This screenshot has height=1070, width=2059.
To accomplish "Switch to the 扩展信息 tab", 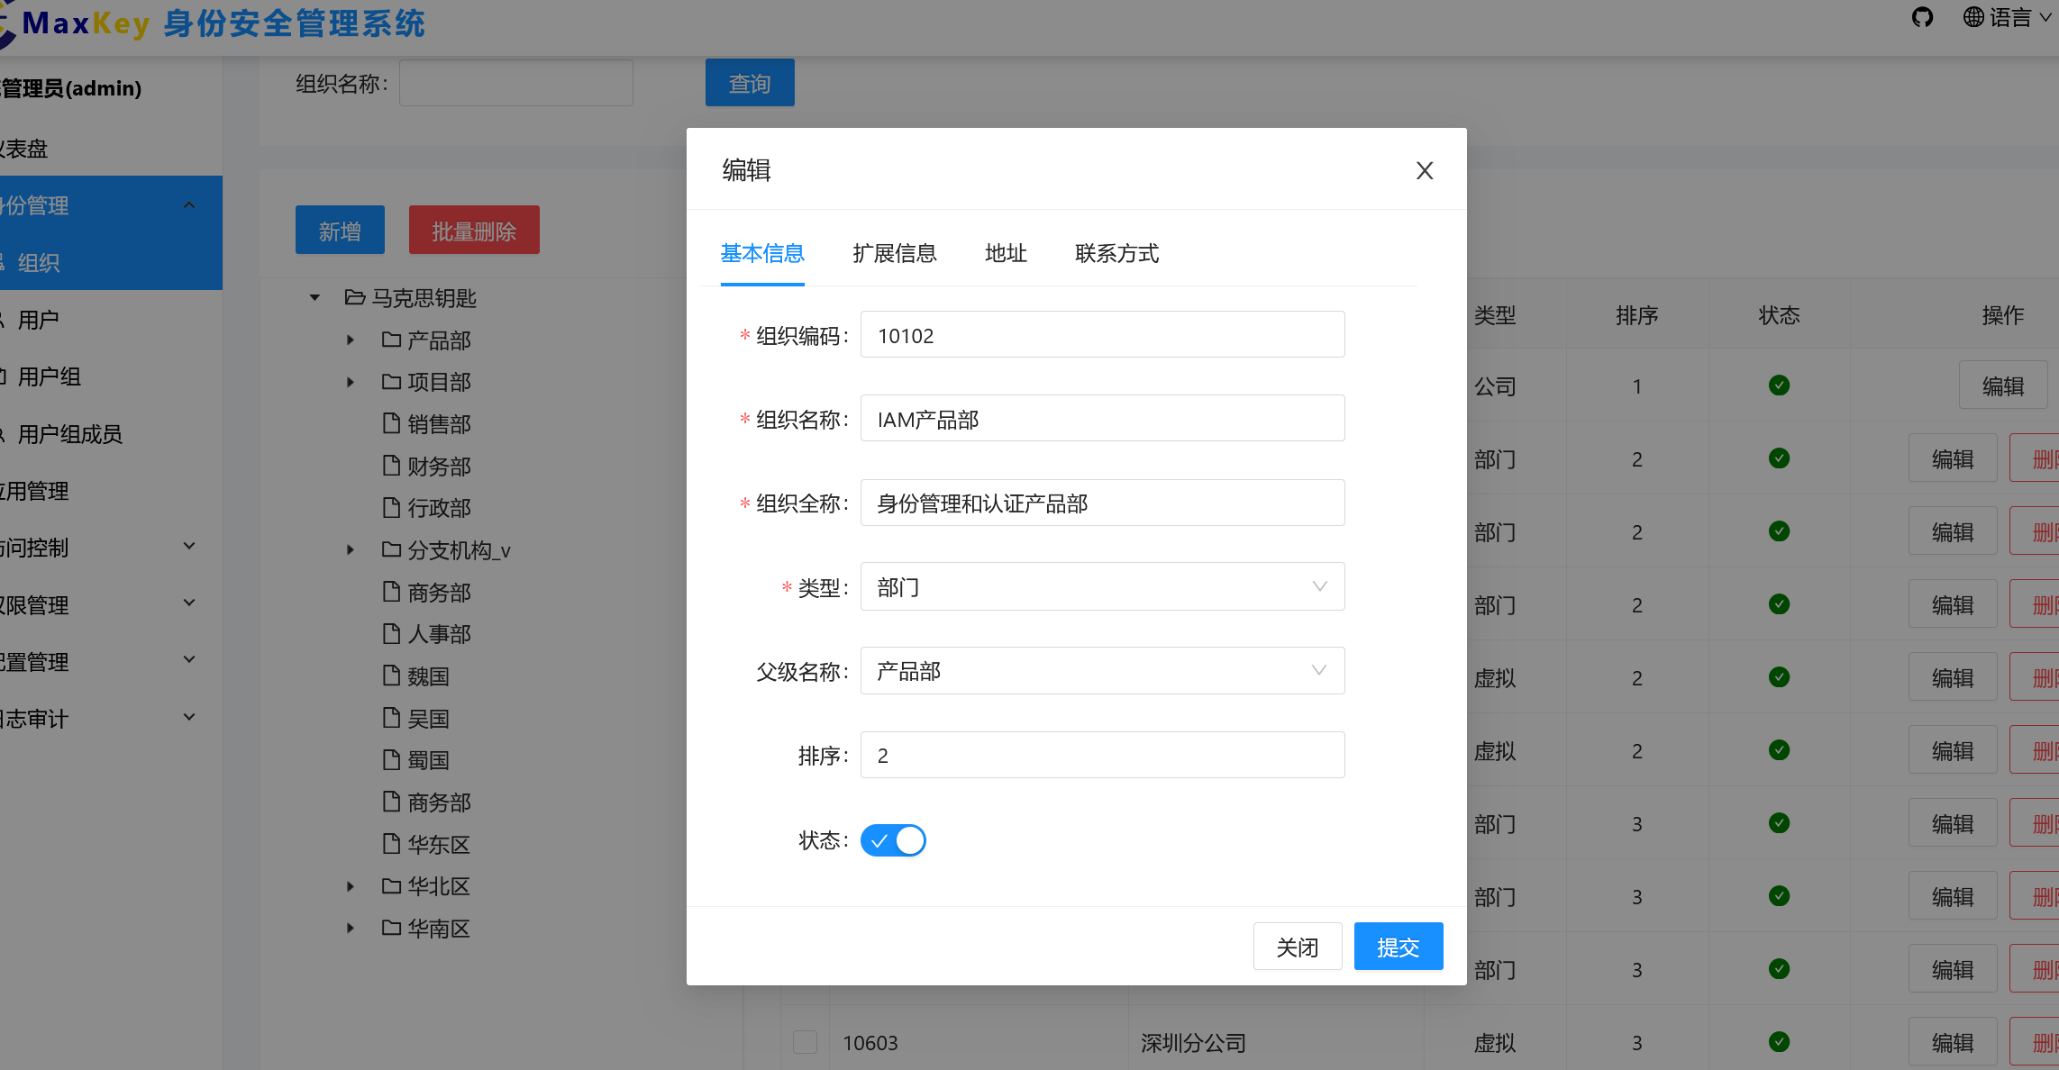I will point(895,254).
